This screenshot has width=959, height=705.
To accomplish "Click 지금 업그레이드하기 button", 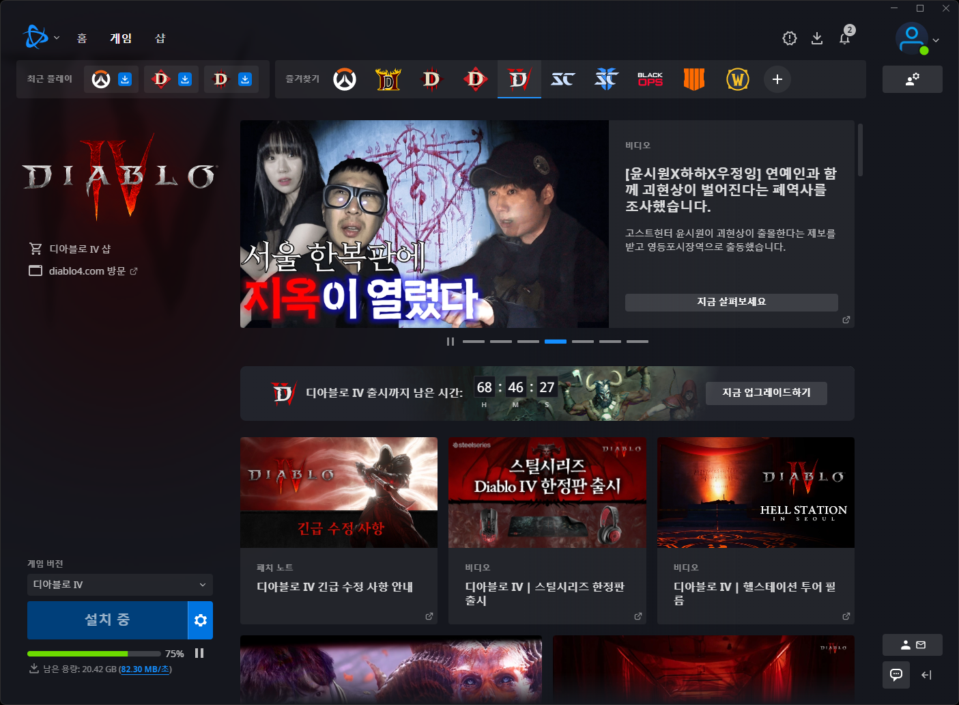I will coord(767,393).
